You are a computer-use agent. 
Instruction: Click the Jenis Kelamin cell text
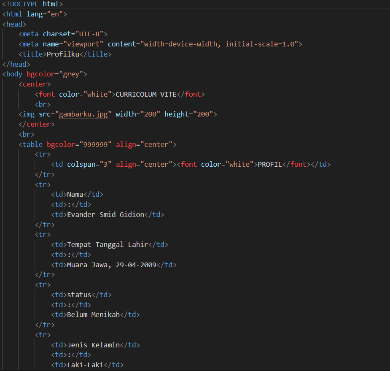tap(93, 345)
